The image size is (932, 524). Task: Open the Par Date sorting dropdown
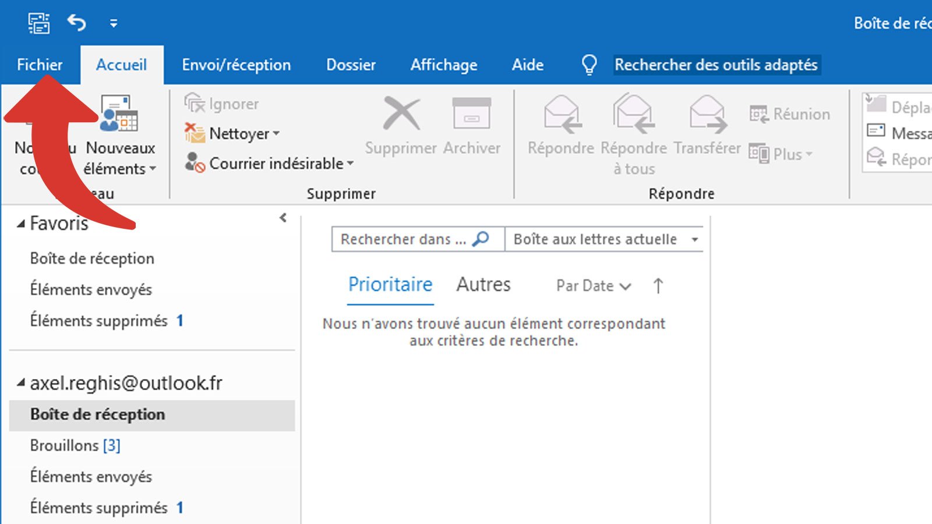[592, 286]
